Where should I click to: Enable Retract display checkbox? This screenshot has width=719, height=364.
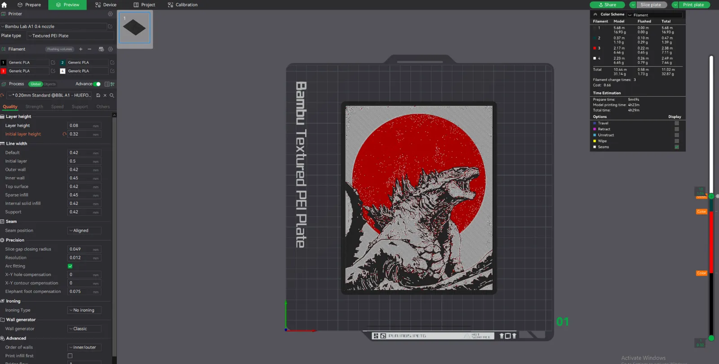[x=677, y=129]
